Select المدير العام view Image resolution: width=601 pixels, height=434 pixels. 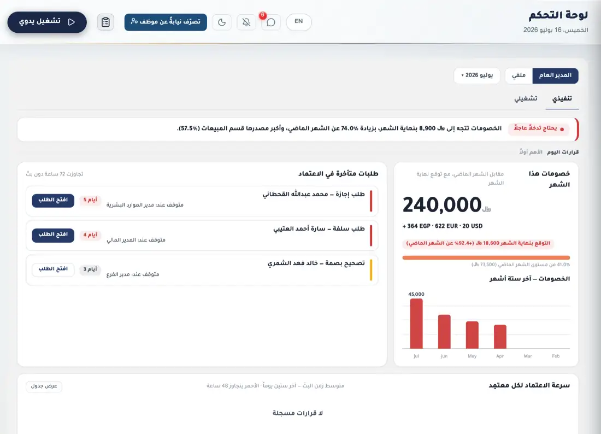tap(555, 75)
